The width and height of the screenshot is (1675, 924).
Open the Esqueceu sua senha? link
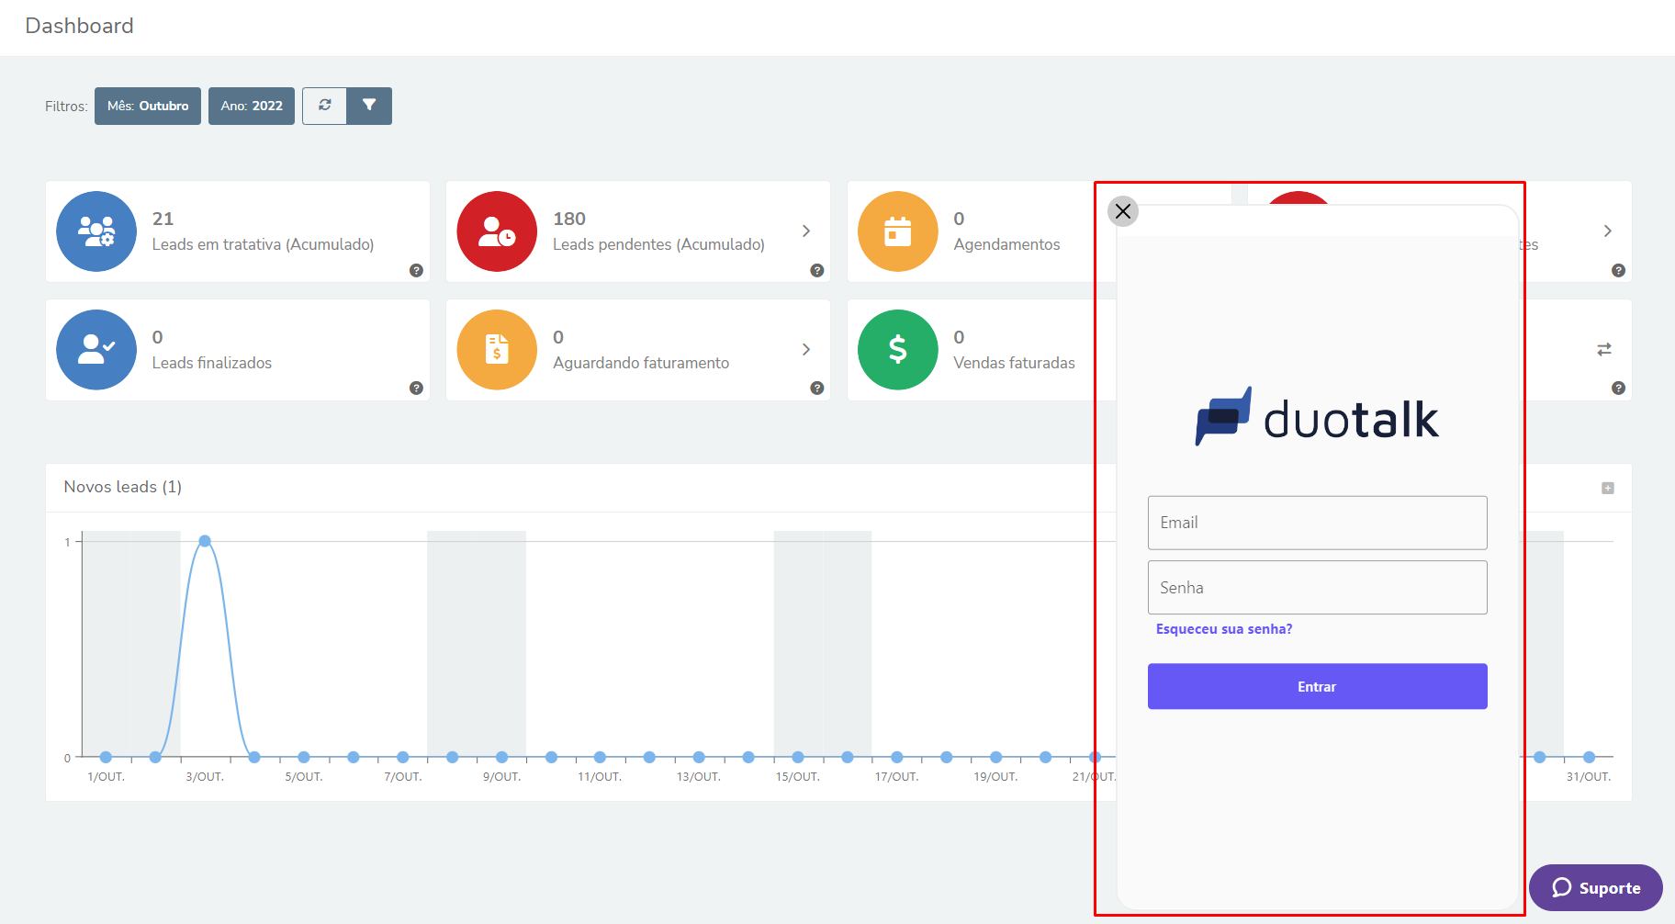(1223, 629)
